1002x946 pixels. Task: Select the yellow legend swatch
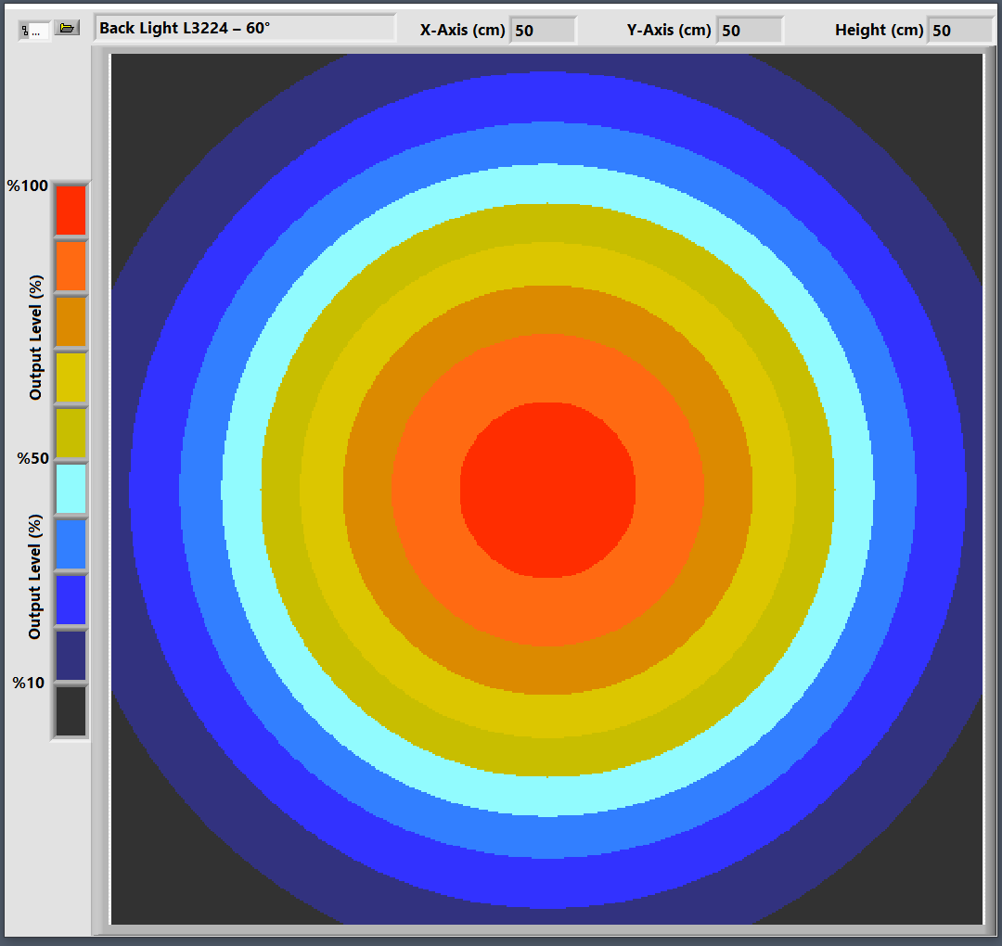71,377
